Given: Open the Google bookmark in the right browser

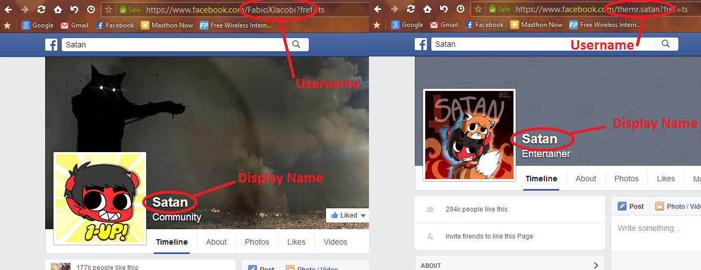Looking at the screenshot, I should coord(407,25).
